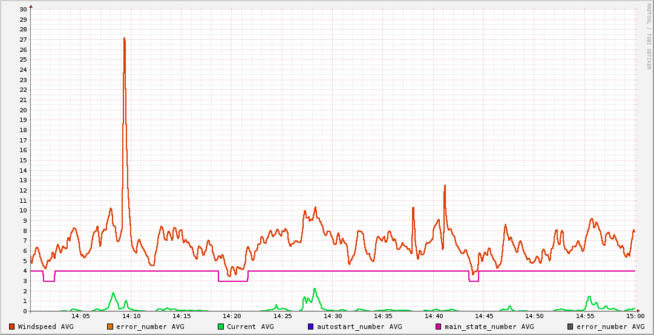654x335 pixels.
Task: Click the gray error_number AVG legend swatch
Action: coord(570,327)
